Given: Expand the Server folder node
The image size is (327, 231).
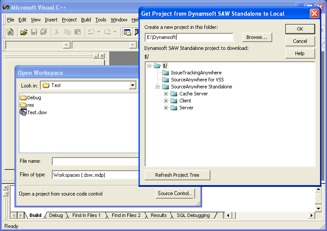Looking at the screenshot, I should [166, 108].
